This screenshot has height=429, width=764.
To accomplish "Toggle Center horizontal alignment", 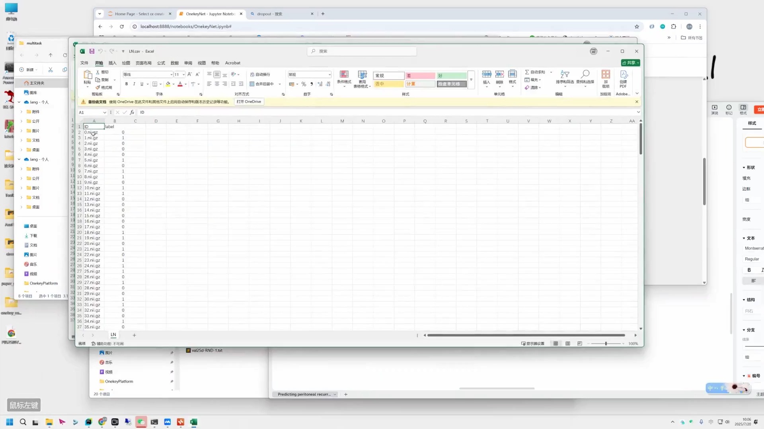I will [x=217, y=84].
